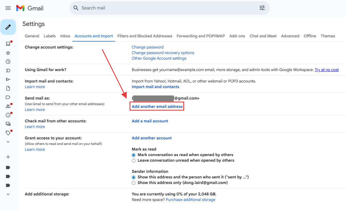346x211 pixels.
Task: Open Promotions via the tag icon
Action: point(8,133)
